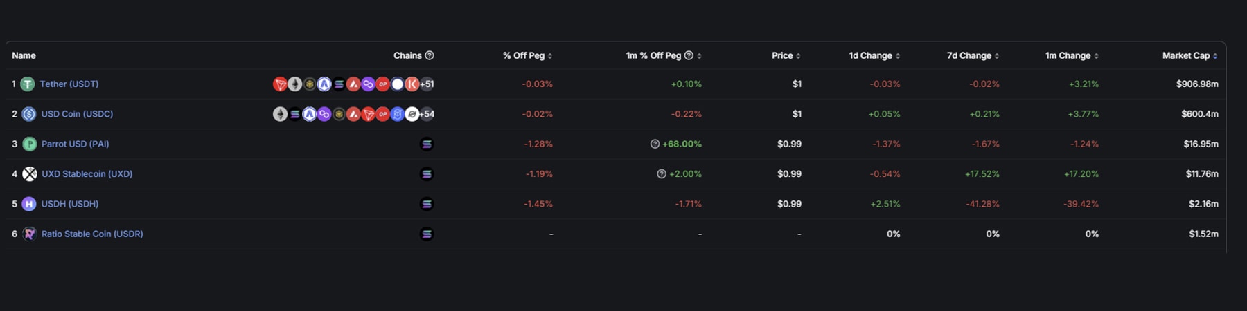1247x311 pixels.
Task: Expand the +51 more chains badge for Tether
Action: coord(427,84)
